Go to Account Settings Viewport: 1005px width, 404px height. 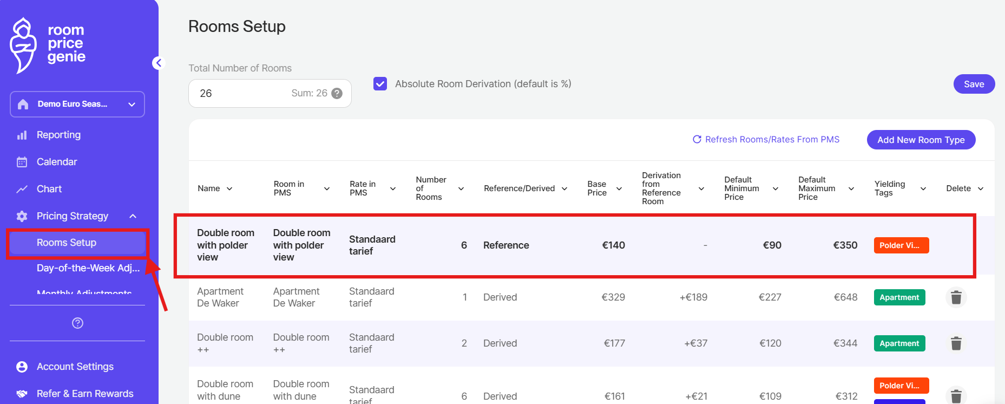75,367
